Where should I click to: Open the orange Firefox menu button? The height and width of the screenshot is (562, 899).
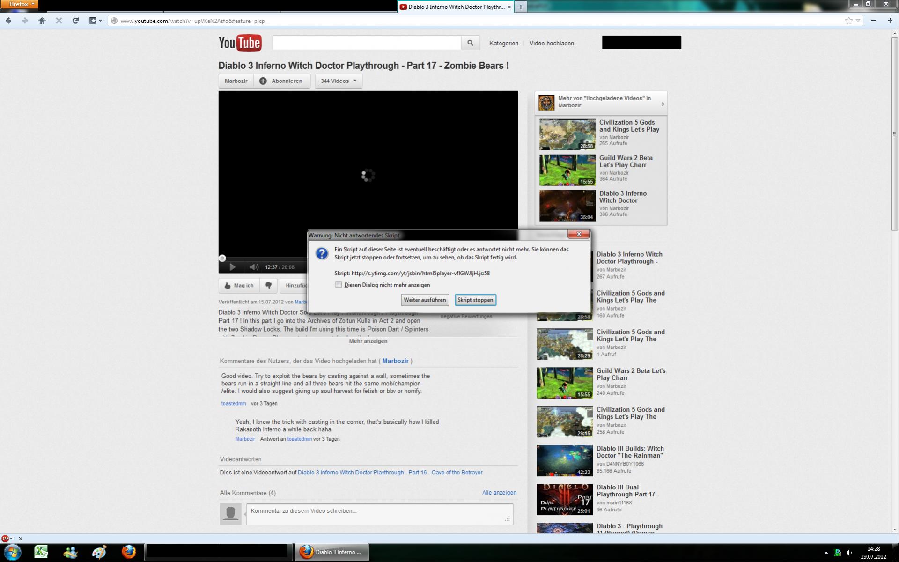[19, 4]
